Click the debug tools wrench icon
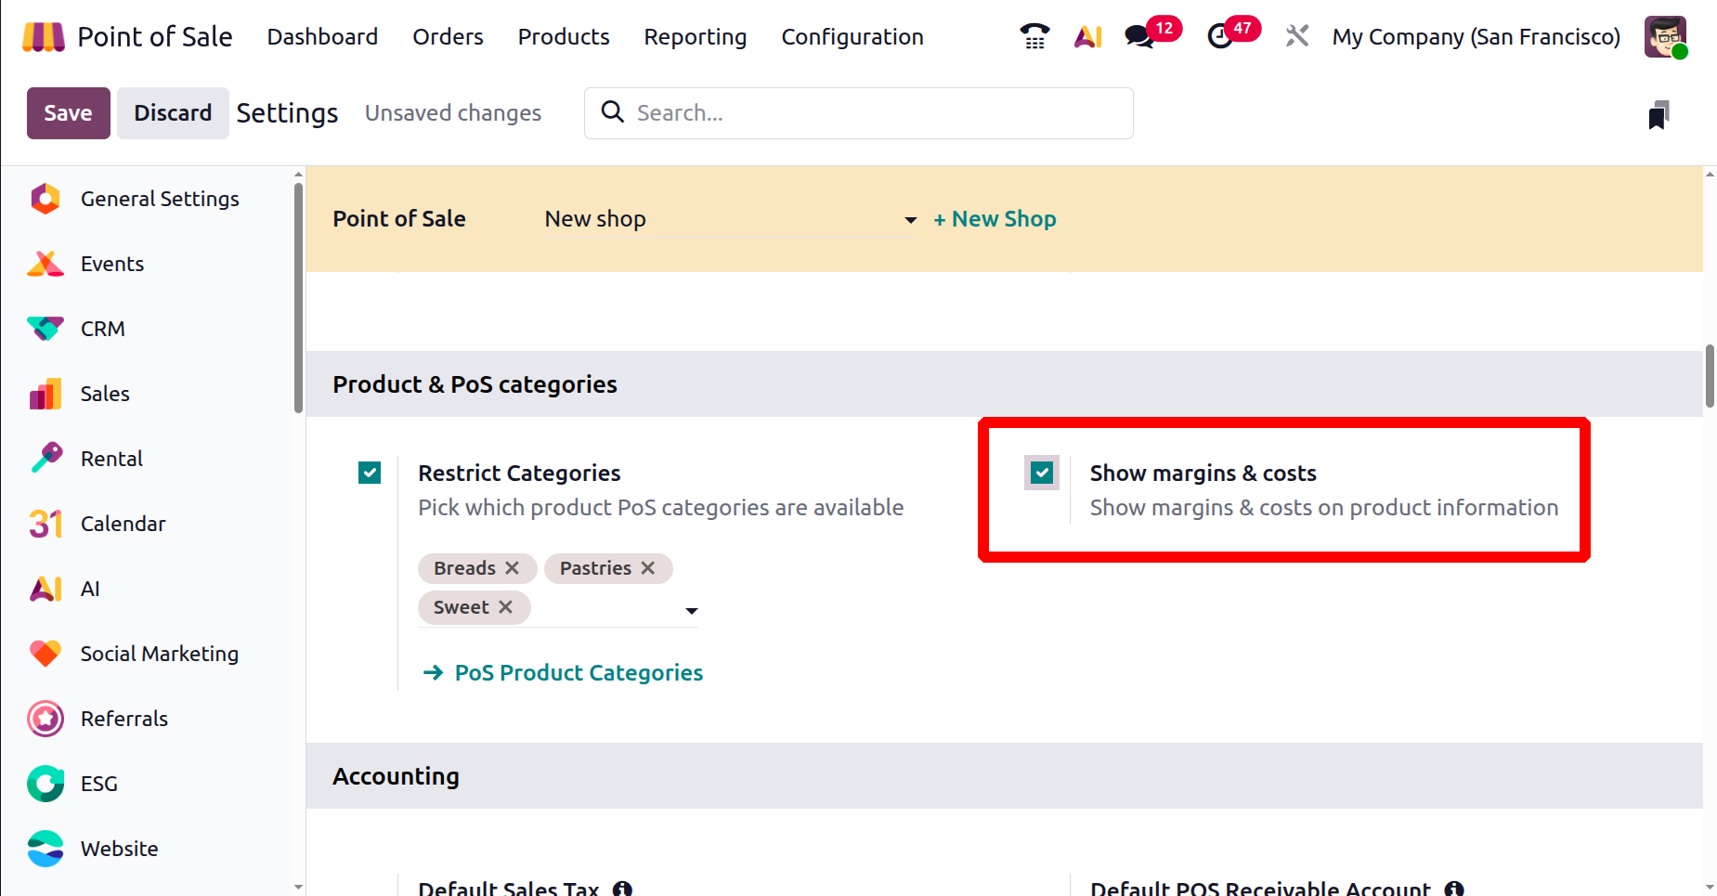Viewport: 1717px width, 896px height. (x=1297, y=37)
